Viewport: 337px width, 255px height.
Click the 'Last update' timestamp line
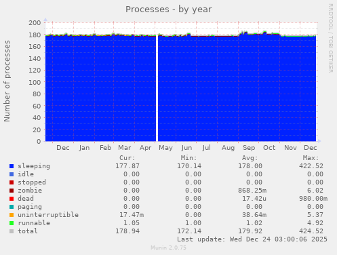point(252,239)
